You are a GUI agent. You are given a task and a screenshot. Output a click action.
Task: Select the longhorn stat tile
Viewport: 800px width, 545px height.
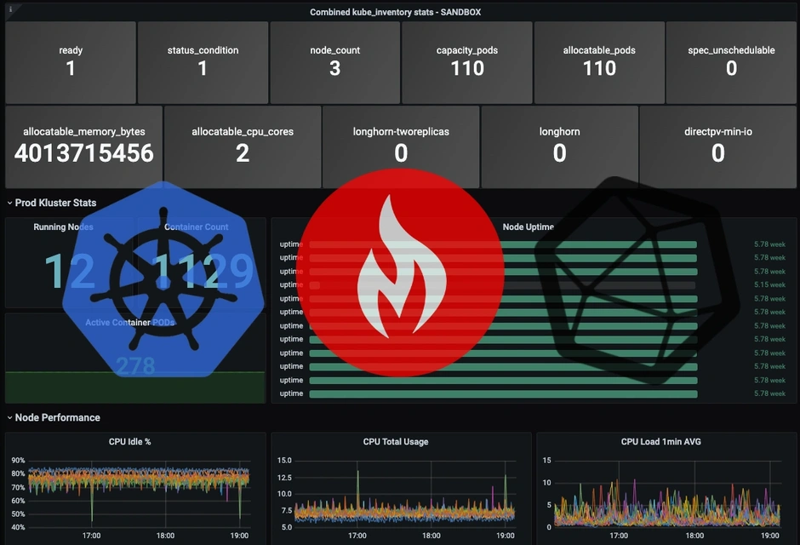coord(560,147)
